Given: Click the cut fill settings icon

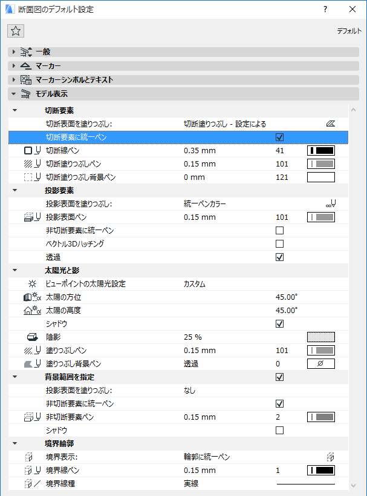Looking at the screenshot, I should click(x=330, y=124).
